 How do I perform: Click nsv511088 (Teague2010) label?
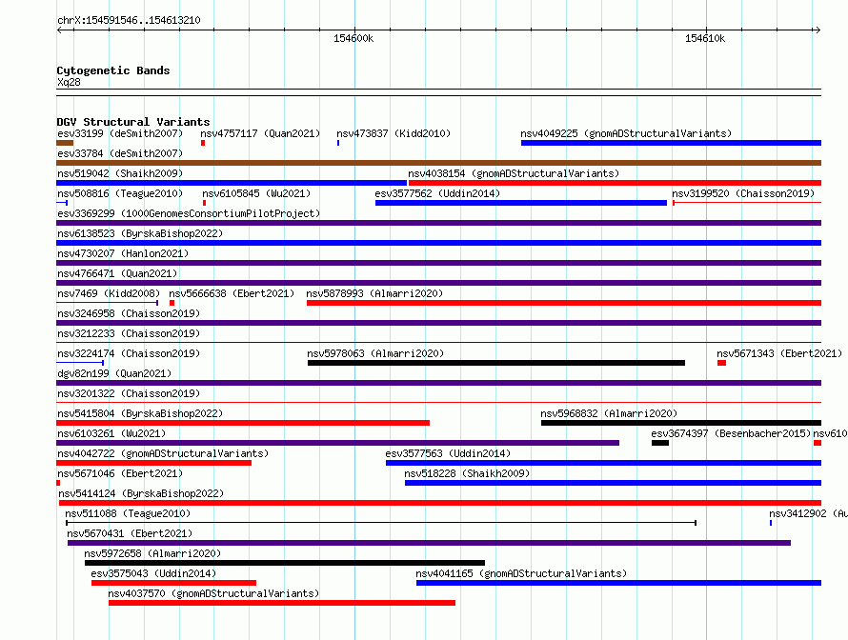coord(128,513)
